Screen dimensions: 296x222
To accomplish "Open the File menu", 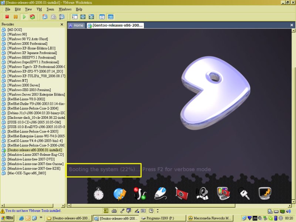I will 8,9.
